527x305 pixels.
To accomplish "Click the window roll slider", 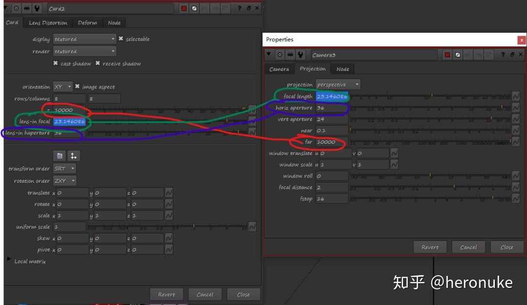I will pos(430,175).
